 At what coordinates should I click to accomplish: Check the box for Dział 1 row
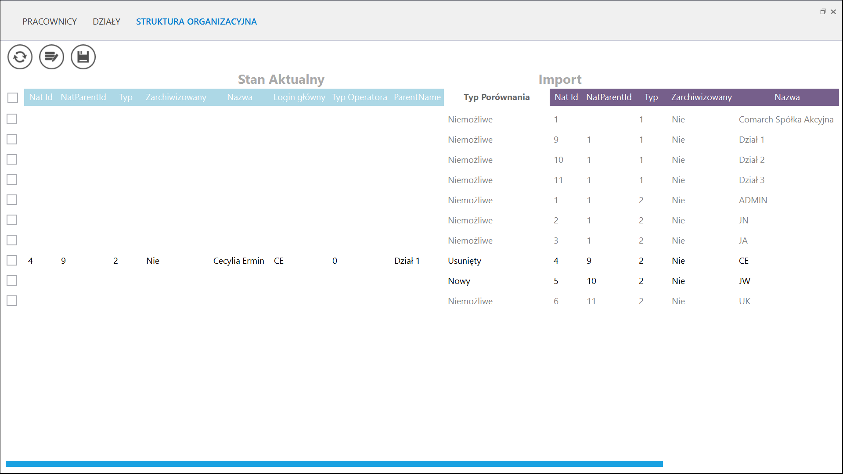coord(12,139)
